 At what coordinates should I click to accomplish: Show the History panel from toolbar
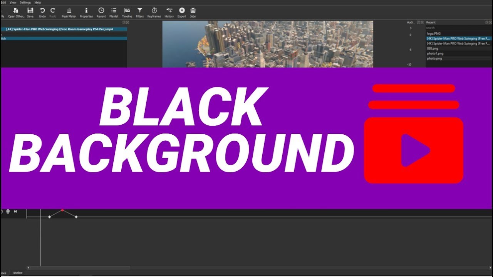click(169, 13)
